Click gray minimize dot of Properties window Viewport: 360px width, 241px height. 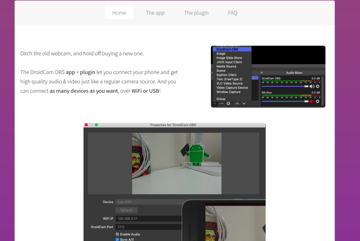tap(91, 125)
